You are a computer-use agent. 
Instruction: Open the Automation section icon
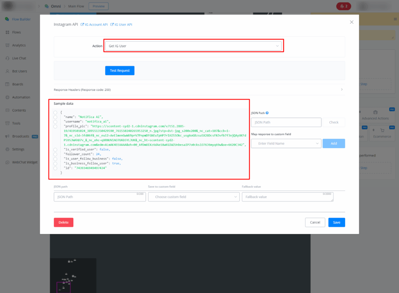point(7,97)
